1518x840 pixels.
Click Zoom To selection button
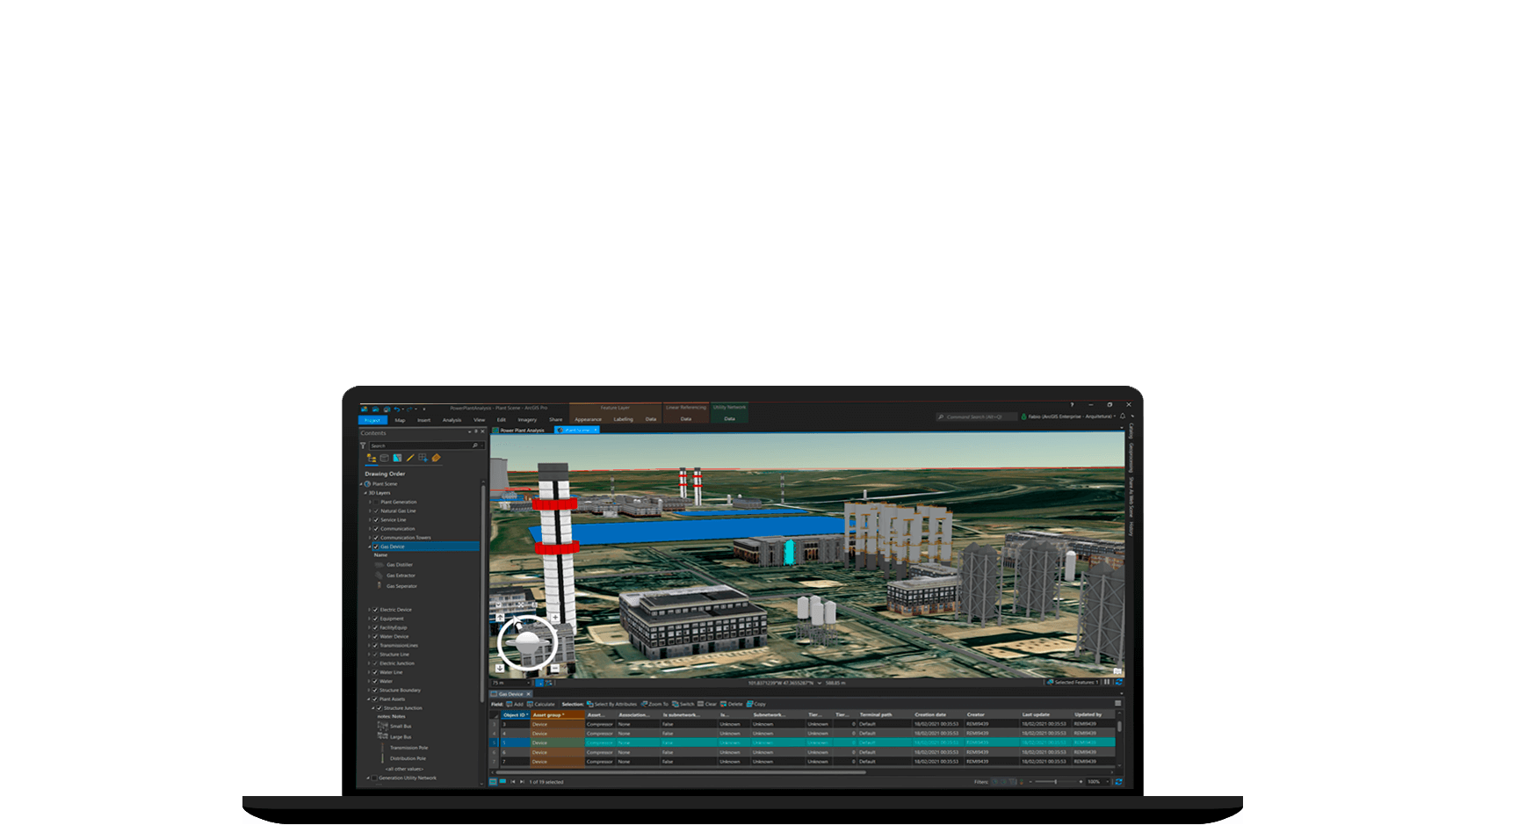point(654,704)
